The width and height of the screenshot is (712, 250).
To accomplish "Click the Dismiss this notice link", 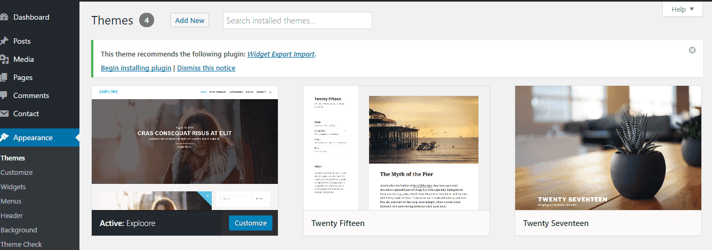I will [206, 68].
